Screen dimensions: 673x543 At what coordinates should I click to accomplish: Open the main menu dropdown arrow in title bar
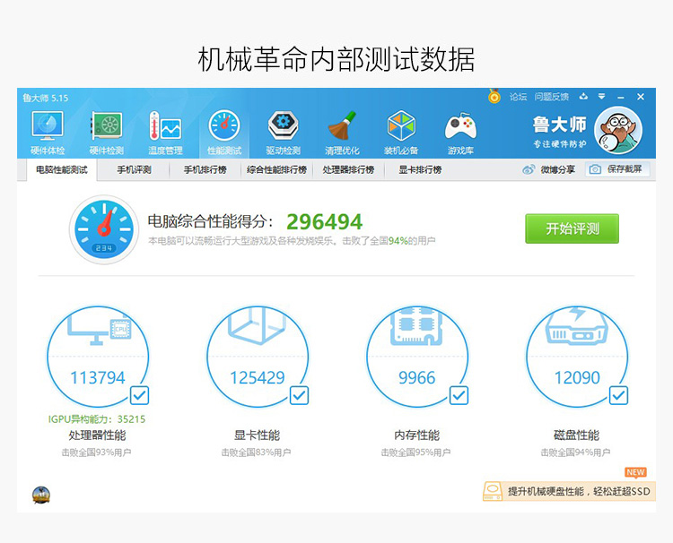[602, 97]
